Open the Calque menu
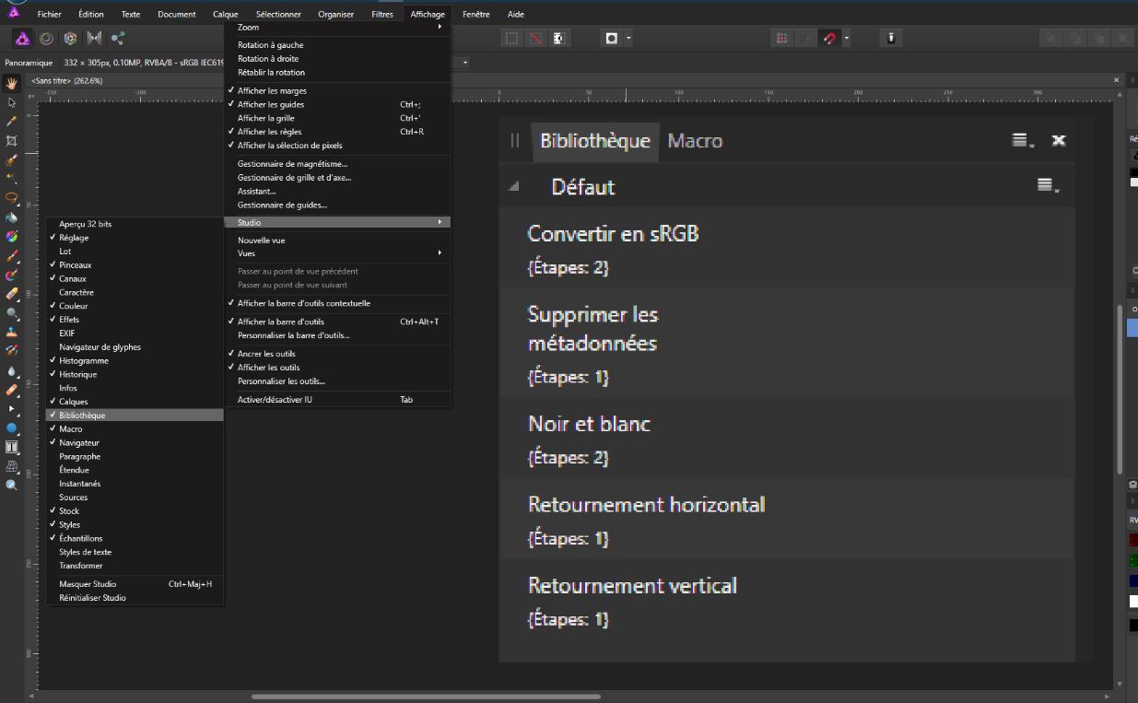The width and height of the screenshot is (1138, 703). pyautogui.click(x=225, y=14)
